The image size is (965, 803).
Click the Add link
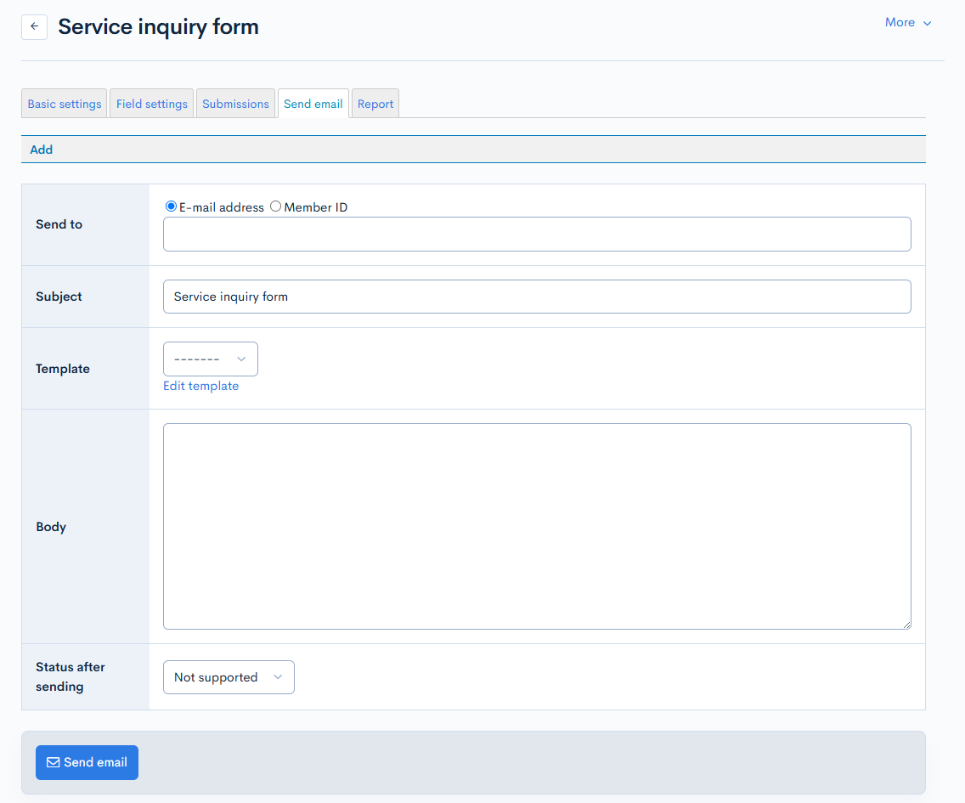click(41, 150)
